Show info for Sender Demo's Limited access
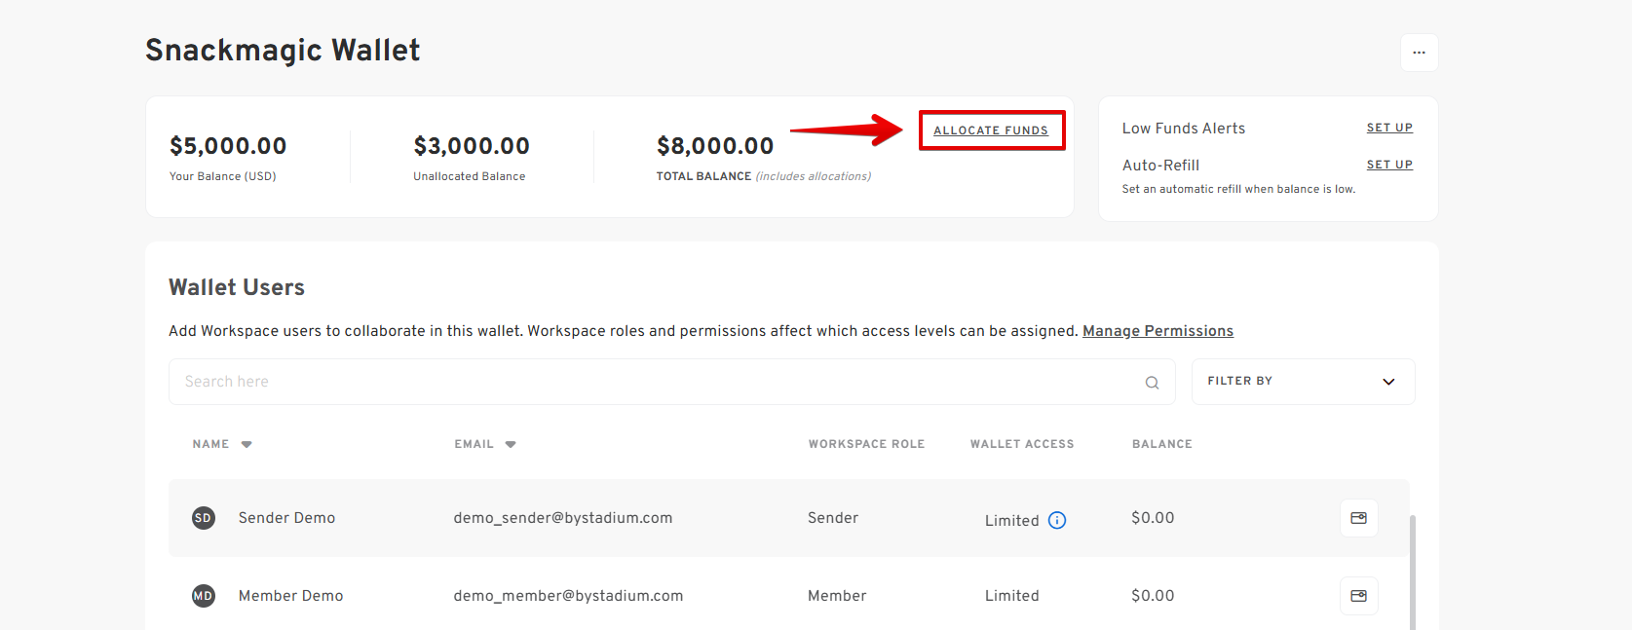 click(1057, 521)
